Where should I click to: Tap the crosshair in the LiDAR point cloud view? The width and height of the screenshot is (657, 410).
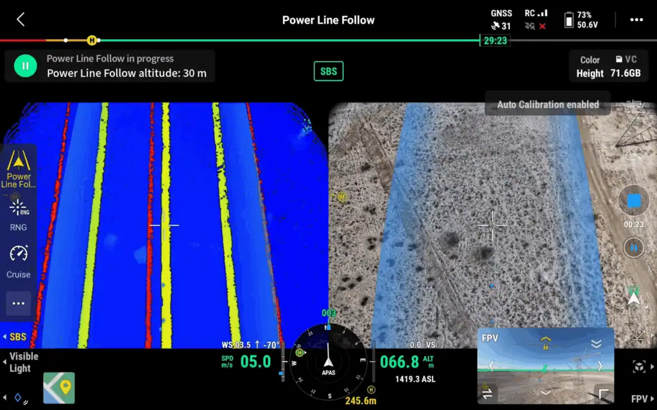tap(164, 225)
